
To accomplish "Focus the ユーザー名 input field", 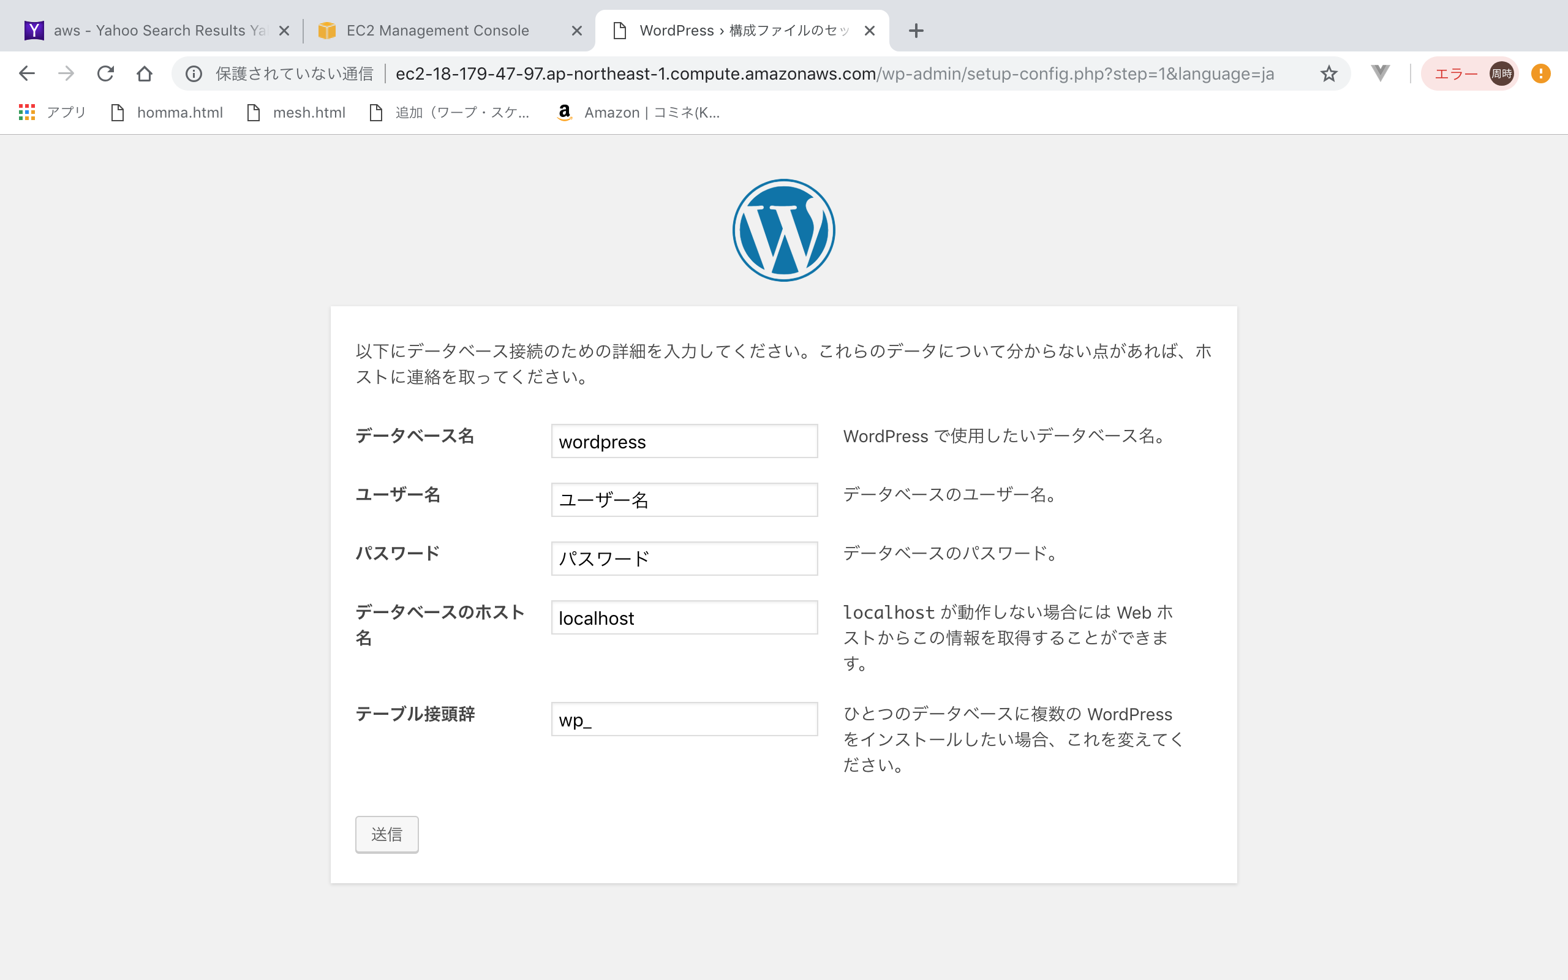I will 684,500.
